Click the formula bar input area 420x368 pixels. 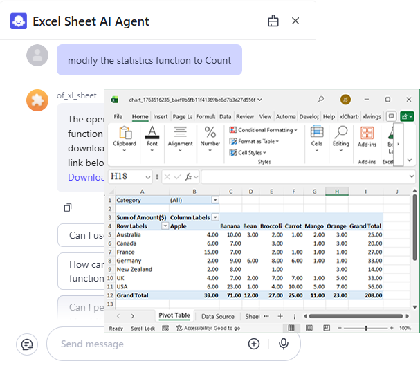[x=305, y=177]
